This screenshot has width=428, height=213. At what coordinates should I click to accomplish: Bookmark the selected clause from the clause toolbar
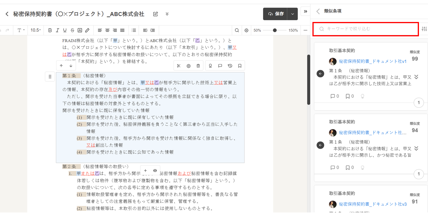pos(240,66)
